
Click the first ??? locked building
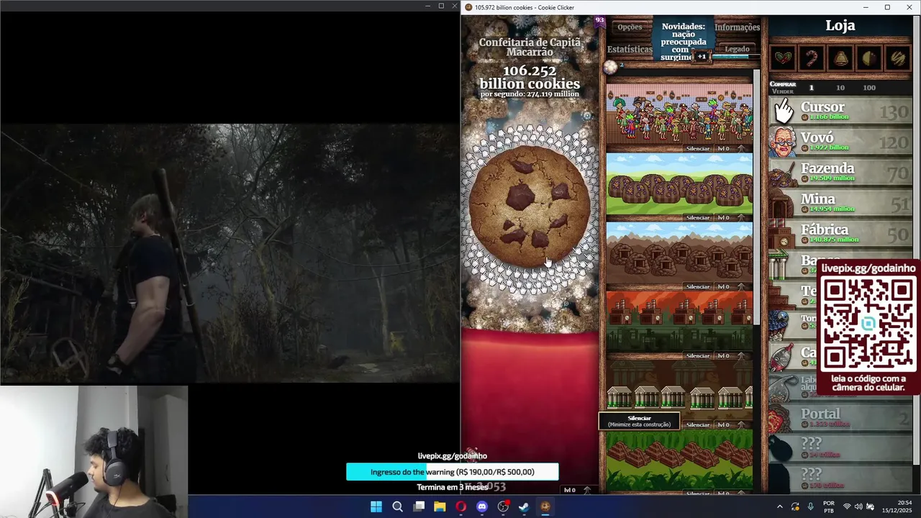point(840,448)
